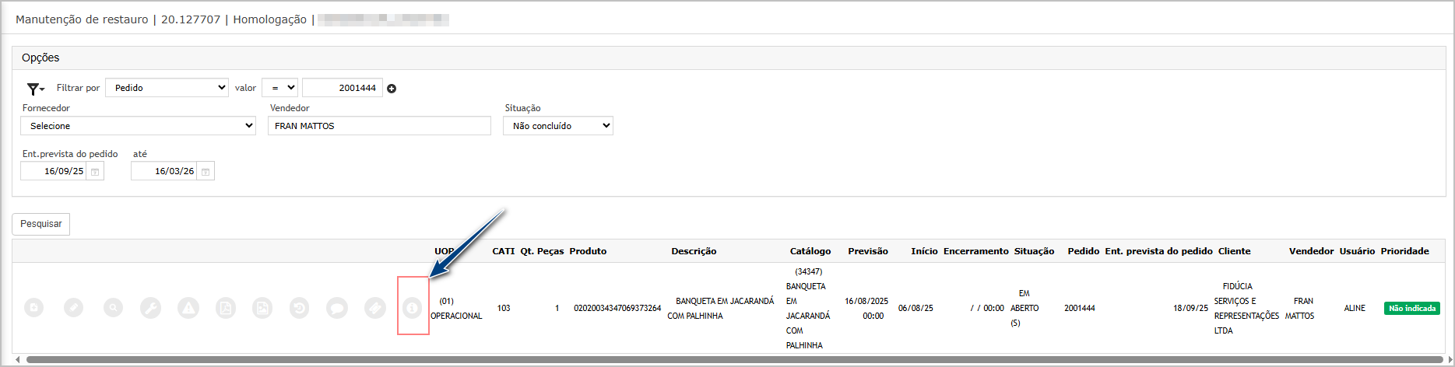Click the Vendedor field with FRAN MATTOS
1455x367 pixels.
pos(379,126)
